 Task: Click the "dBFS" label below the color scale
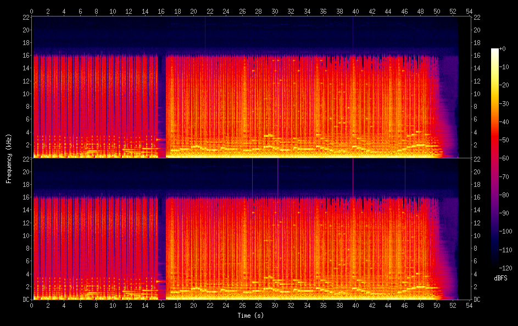pos(501,279)
